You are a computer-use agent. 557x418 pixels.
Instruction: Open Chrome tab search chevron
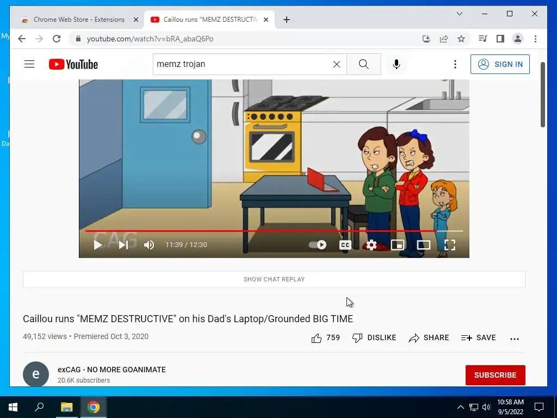coord(459,14)
